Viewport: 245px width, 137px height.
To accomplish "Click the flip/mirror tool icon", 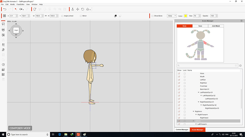I will pos(21,9).
